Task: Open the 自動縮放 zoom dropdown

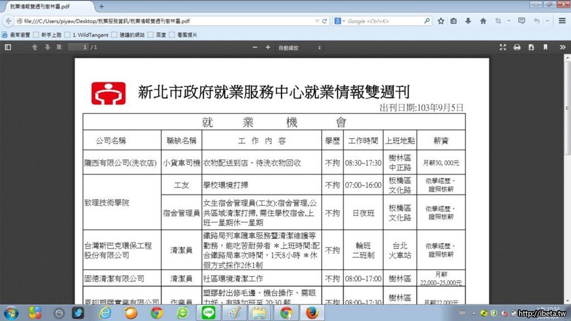Action: click(x=299, y=48)
